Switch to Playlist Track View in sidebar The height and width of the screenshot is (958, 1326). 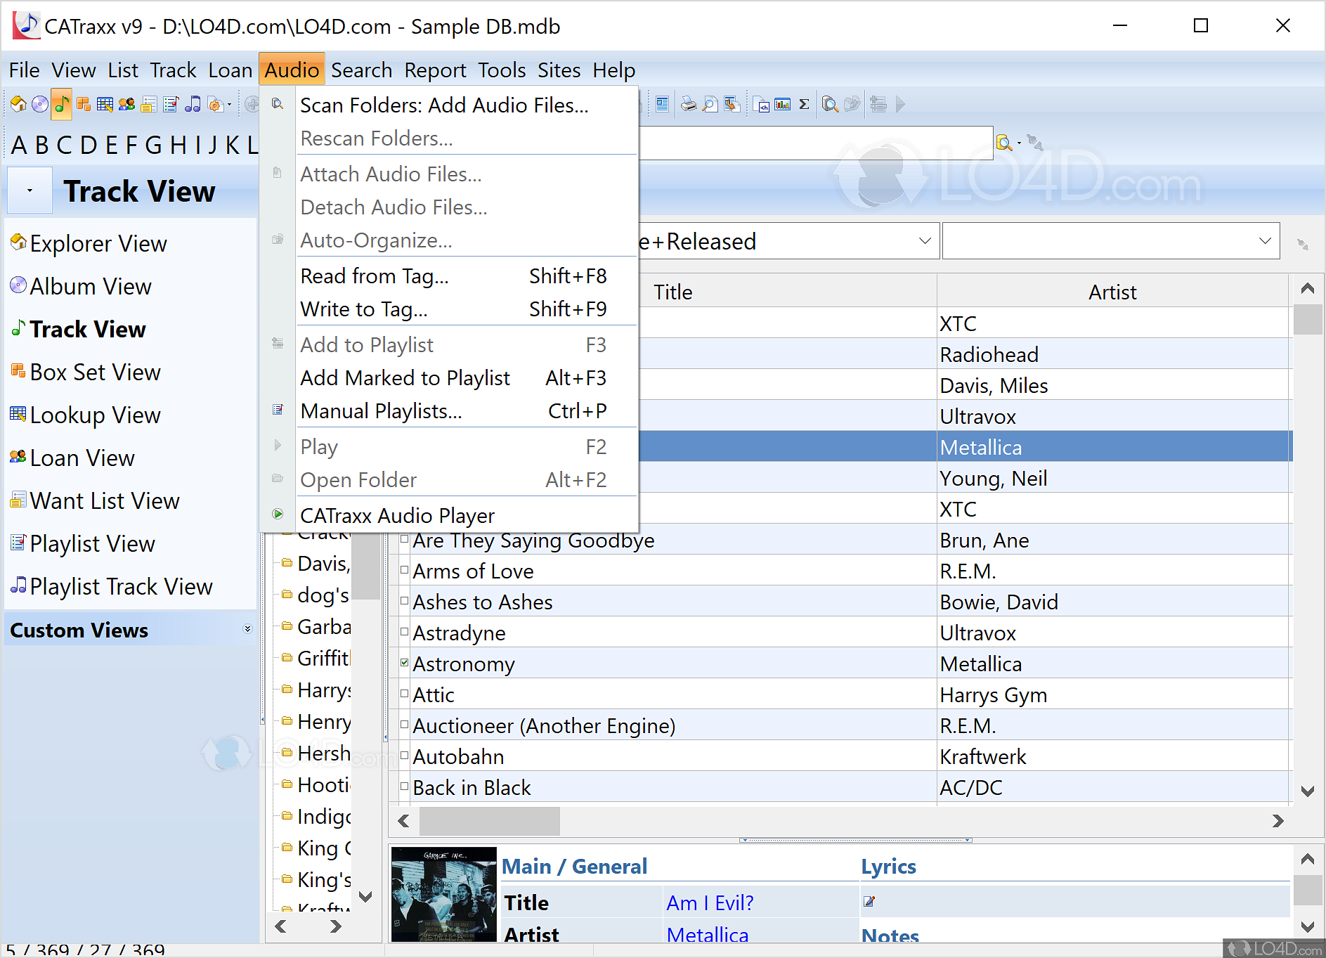click(121, 587)
